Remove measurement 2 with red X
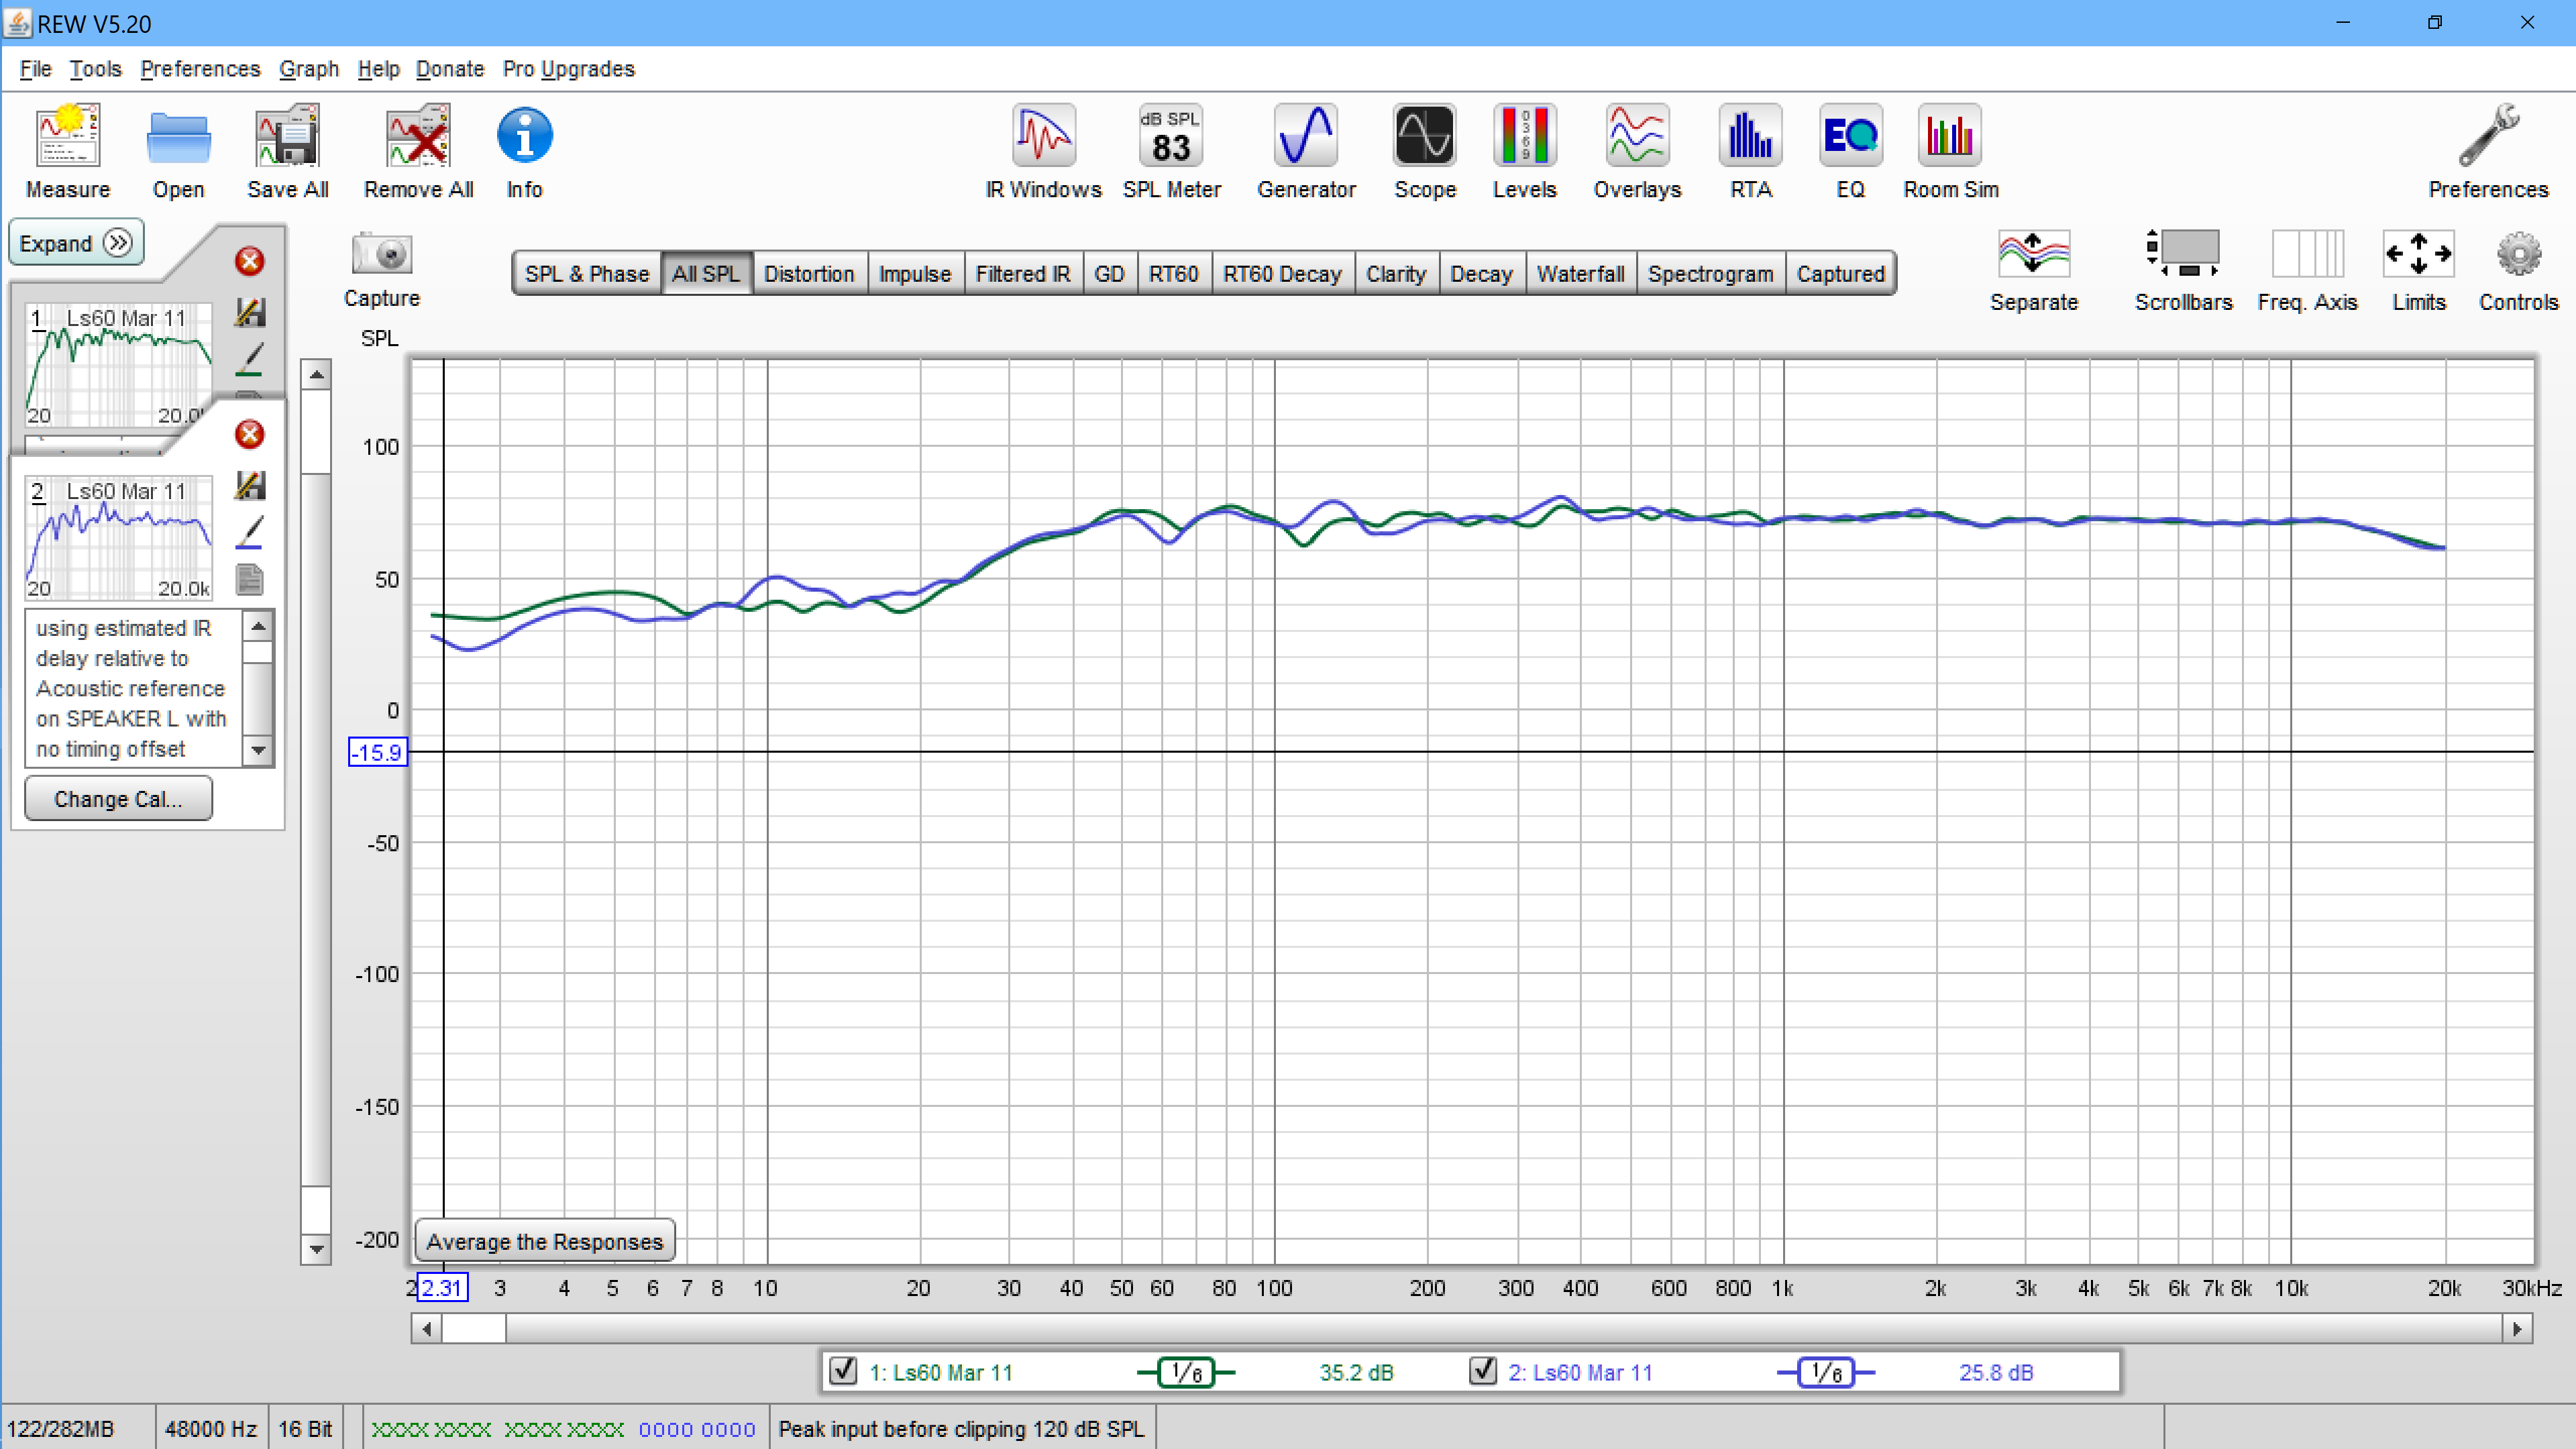Viewport: 2576px width, 1449px height. [x=249, y=434]
